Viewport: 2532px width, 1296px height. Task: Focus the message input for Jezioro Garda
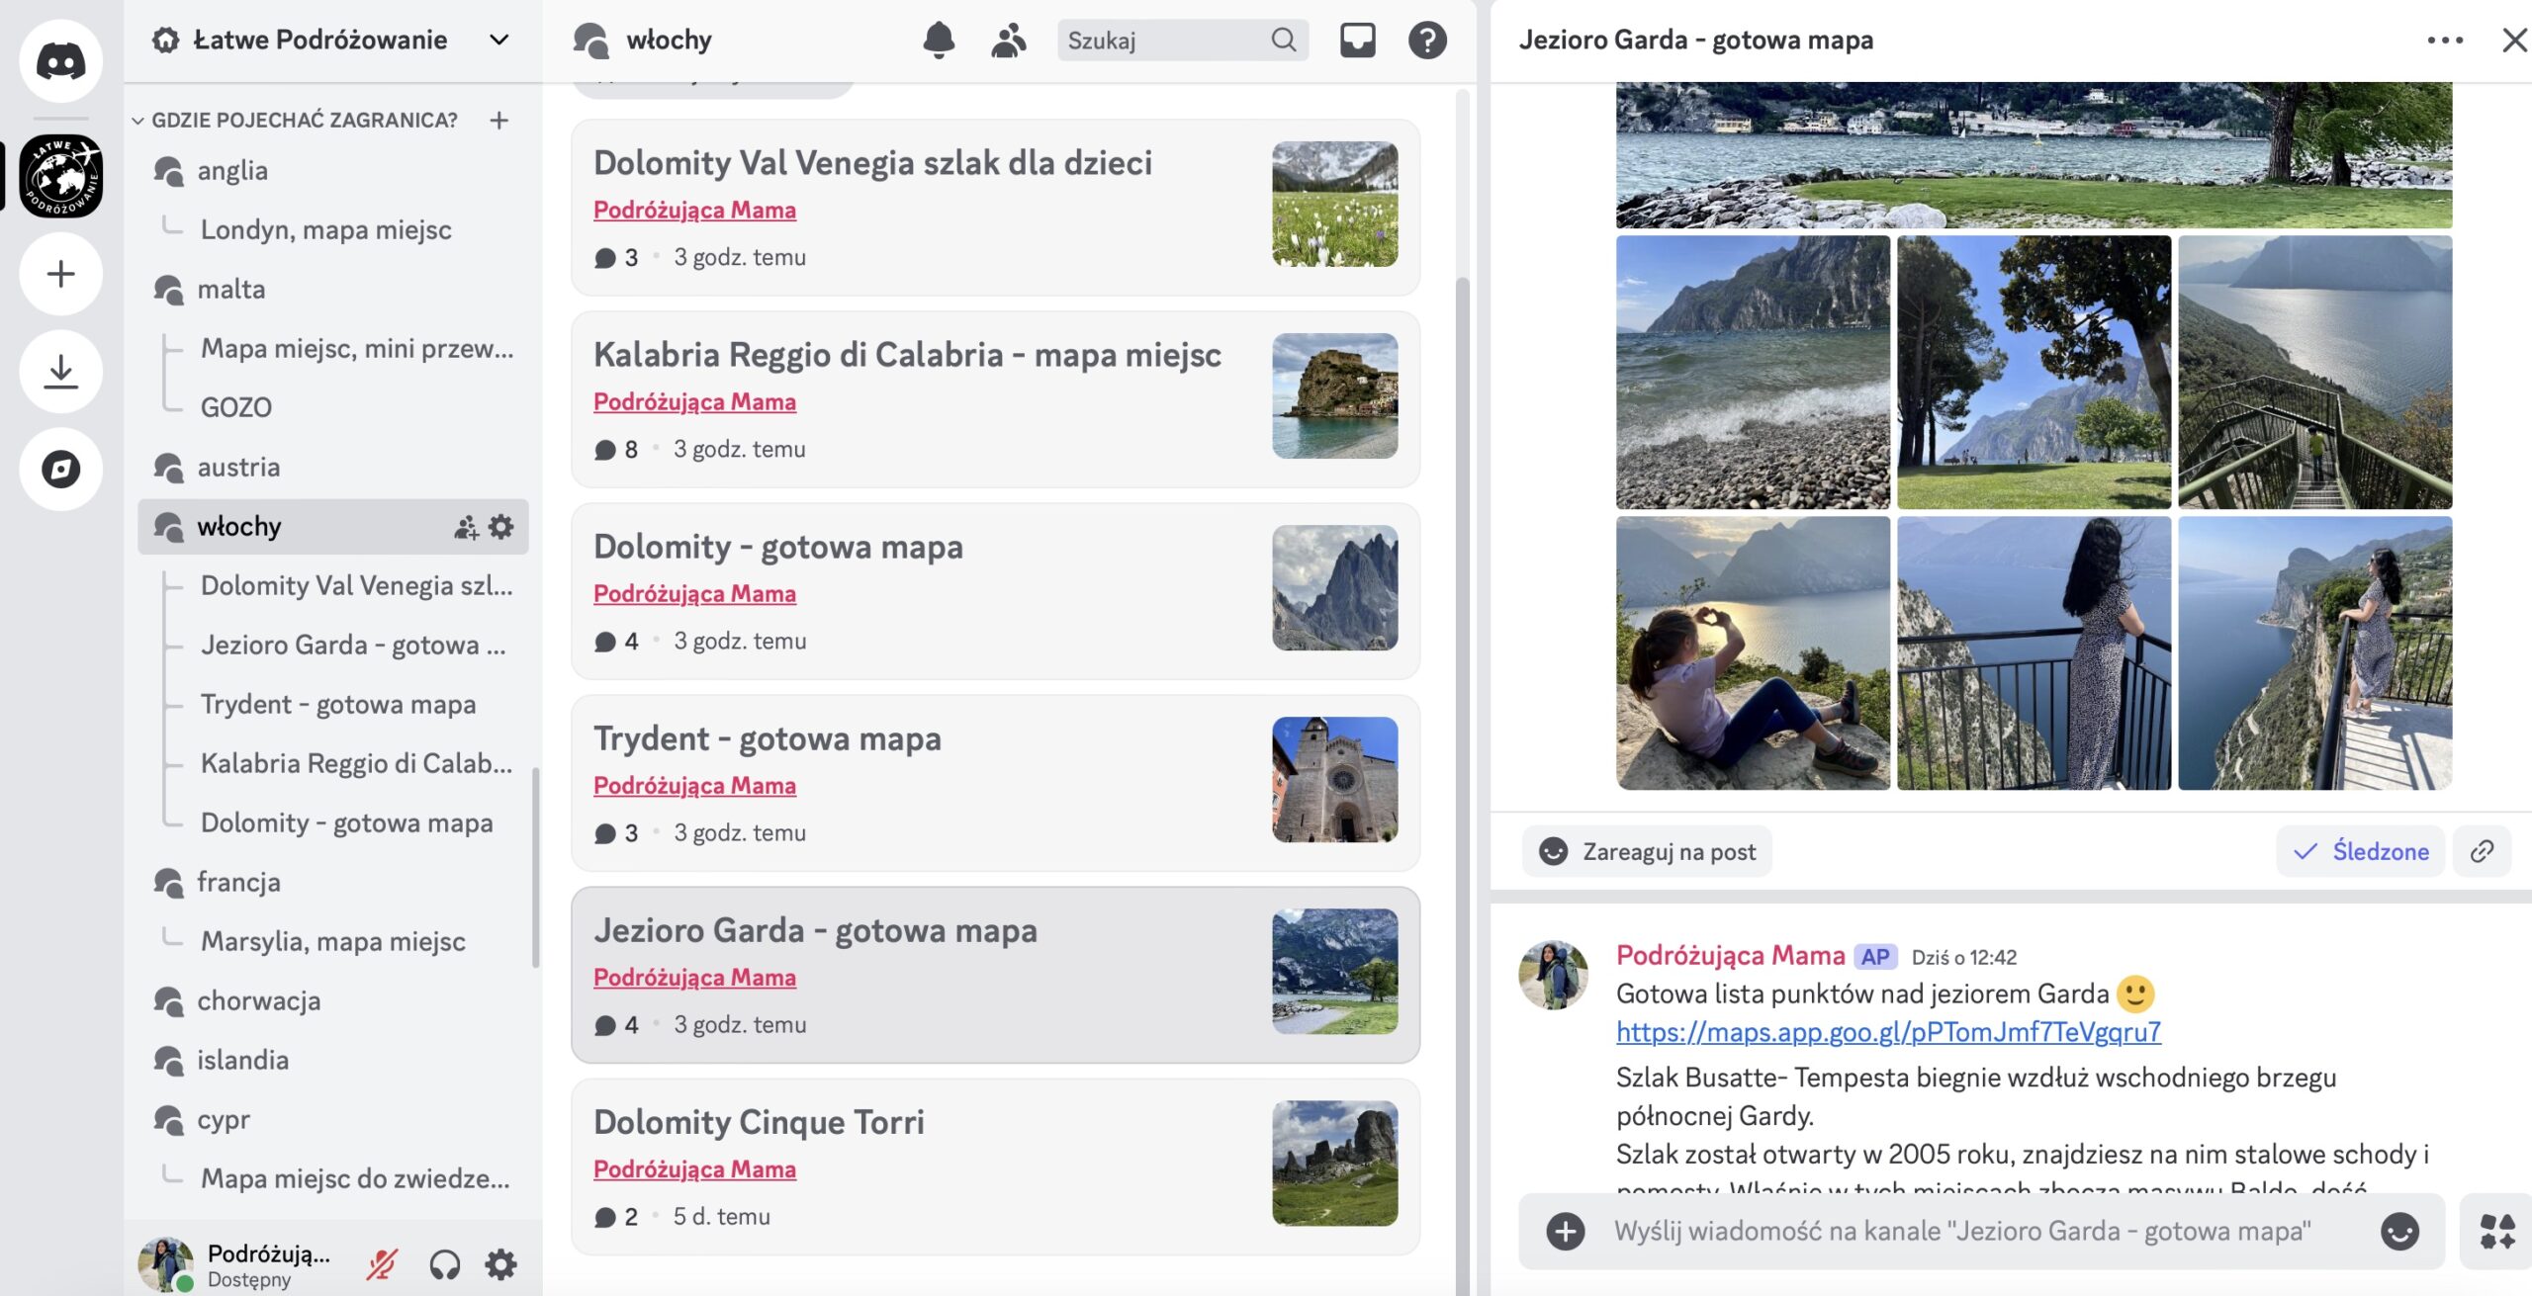(1962, 1232)
